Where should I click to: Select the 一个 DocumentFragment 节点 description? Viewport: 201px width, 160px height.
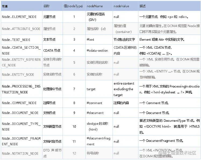(170, 141)
